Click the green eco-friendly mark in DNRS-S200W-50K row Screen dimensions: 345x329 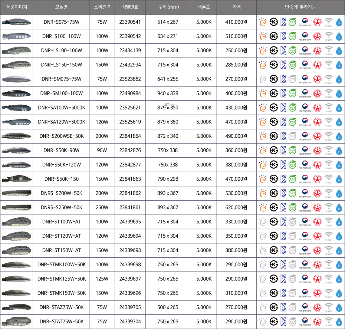click(x=292, y=193)
